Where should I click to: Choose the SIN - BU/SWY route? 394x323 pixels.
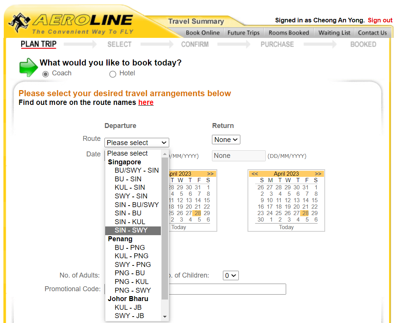[x=133, y=204]
